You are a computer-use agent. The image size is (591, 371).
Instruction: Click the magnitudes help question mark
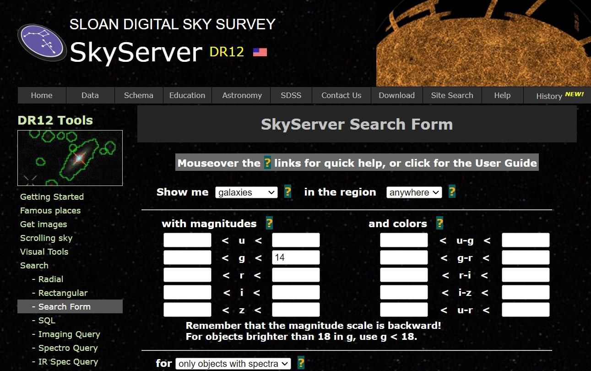(x=269, y=223)
